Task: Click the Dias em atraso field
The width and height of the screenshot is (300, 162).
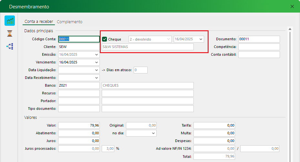Action: point(140,70)
